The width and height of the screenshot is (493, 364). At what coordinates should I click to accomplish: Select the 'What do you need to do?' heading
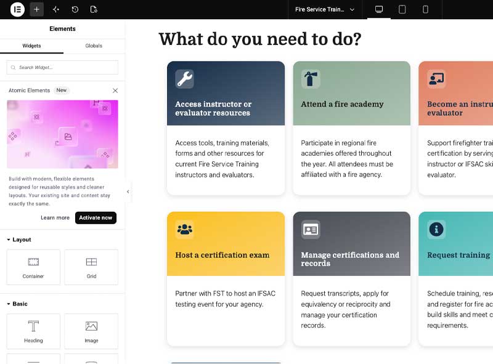pyautogui.click(x=260, y=39)
